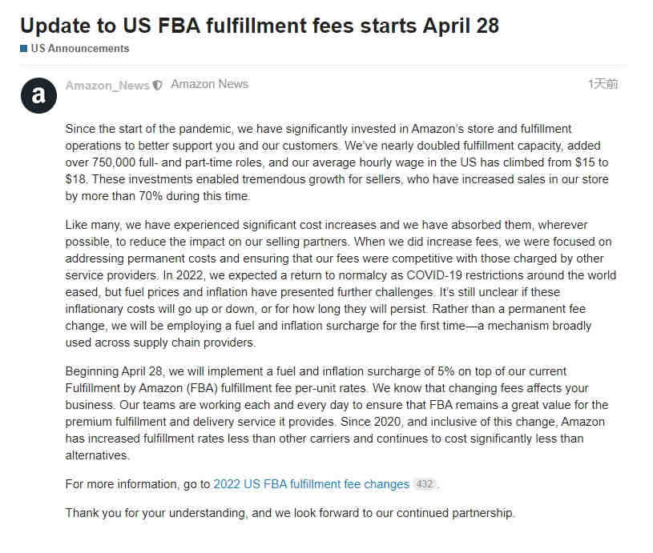The width and height of the screenshot is (653, 553).
Task: Open the Amazon "a" avatar profile picture
Action: pos(38,95)
